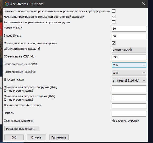
Task: Toggle automatic download speed limiting checkbox
Action: [114, 22]
